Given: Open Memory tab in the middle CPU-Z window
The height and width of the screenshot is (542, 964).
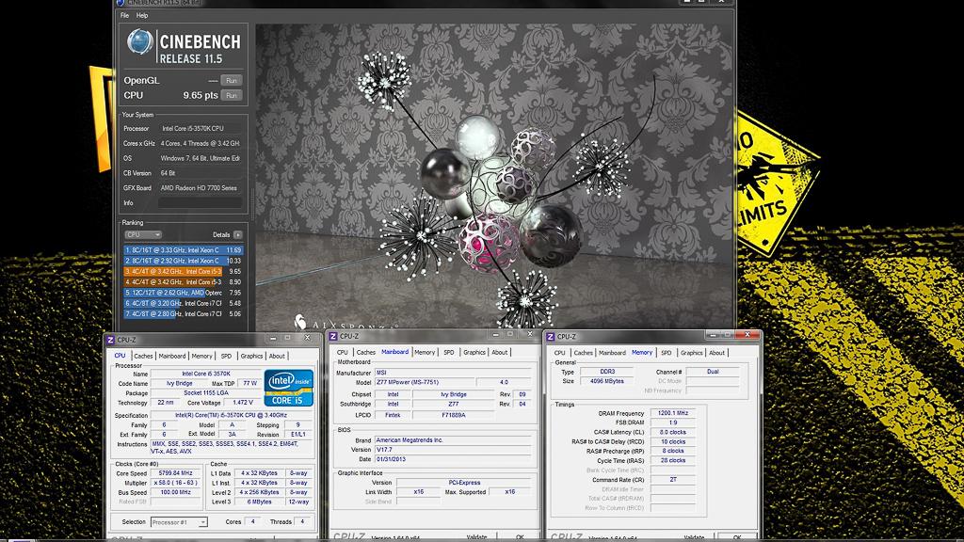Looking at the screenshot, I should [x=425, y=352].
